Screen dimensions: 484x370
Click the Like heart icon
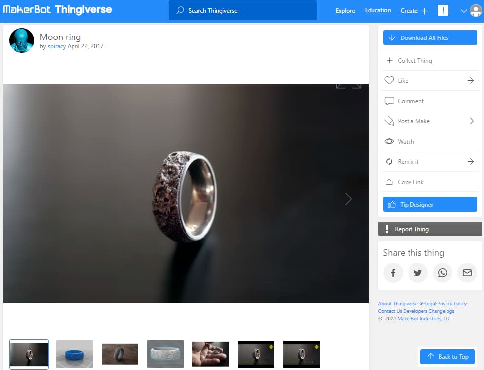(389, 80)
